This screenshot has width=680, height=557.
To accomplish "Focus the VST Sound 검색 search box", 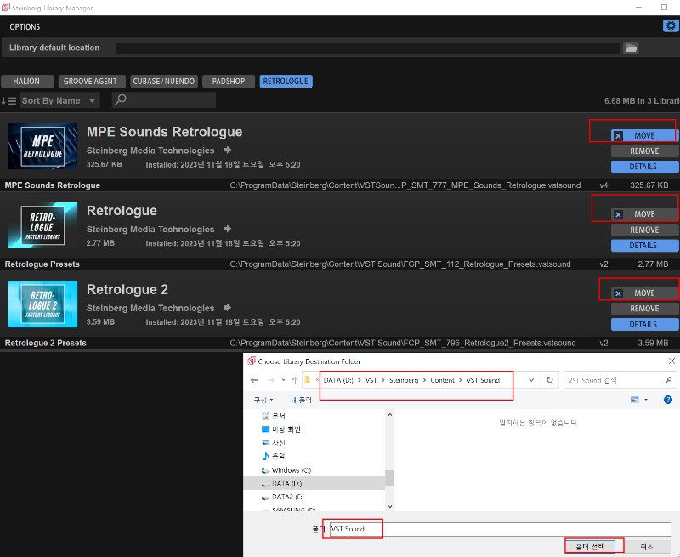I will click(x=620, y=380).
